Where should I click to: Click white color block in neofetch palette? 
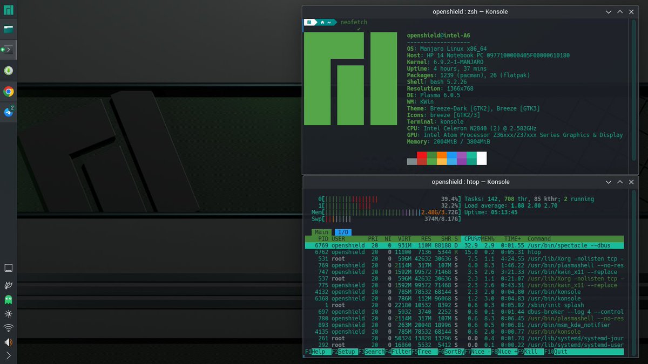pos(482,158)
